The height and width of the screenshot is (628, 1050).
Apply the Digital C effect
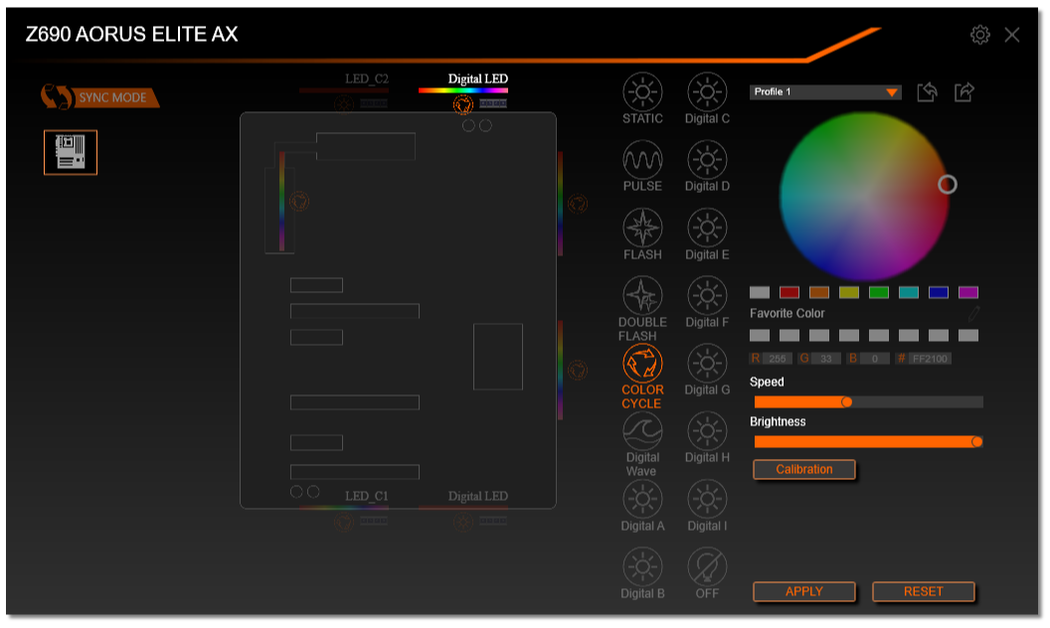point(707,92)
